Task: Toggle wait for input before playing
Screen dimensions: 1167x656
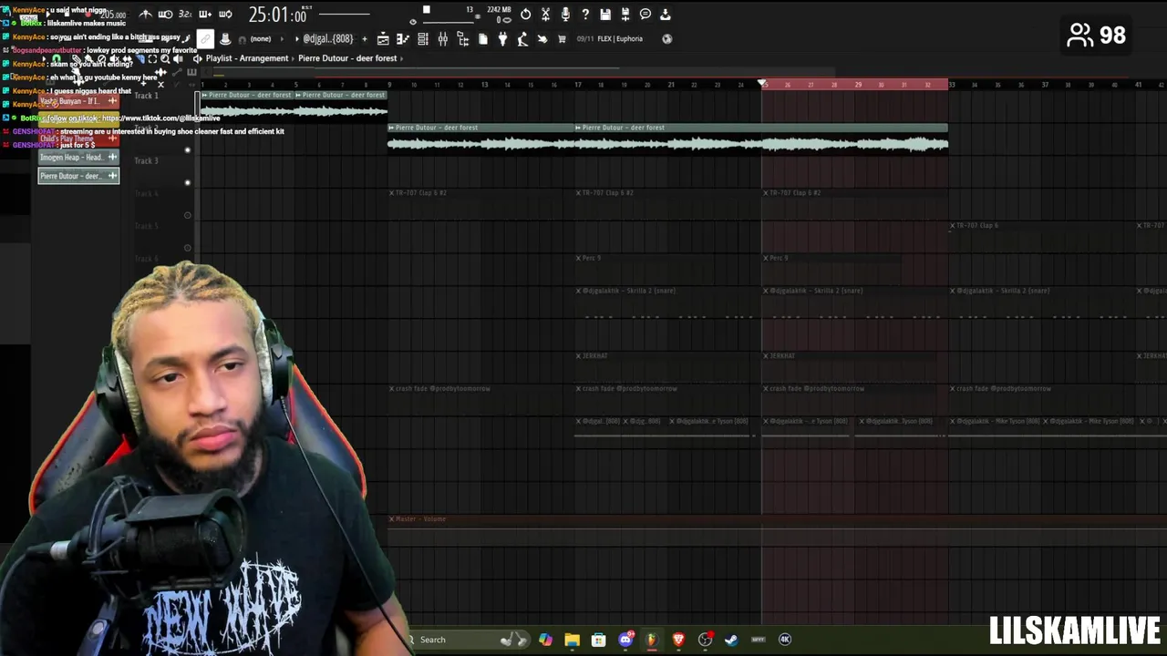Action: 165,15
